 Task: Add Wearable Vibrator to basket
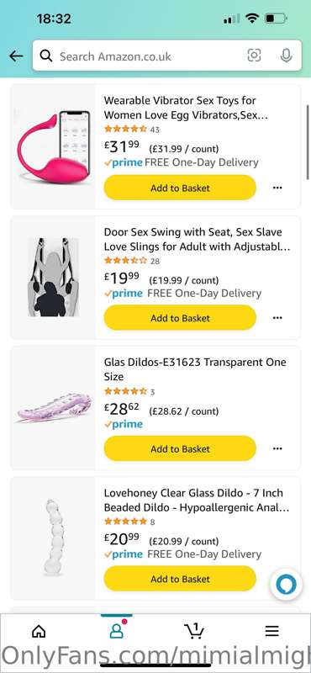click(180, 188)
